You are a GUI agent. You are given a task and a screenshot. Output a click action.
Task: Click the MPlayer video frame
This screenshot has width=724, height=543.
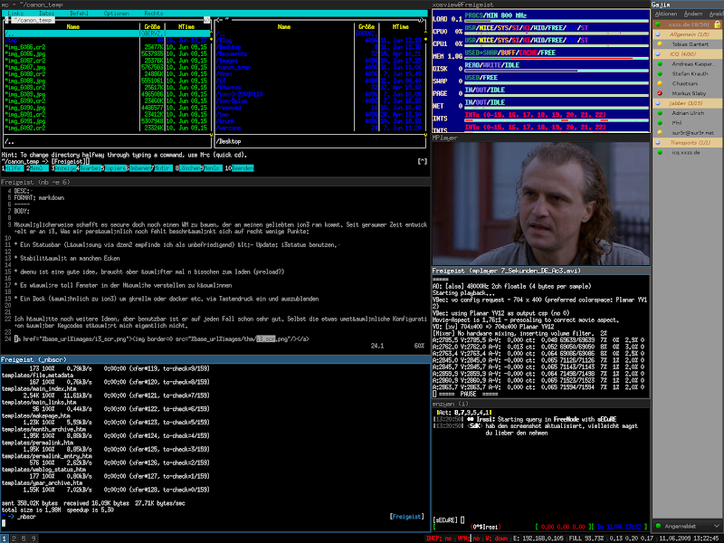540,204
